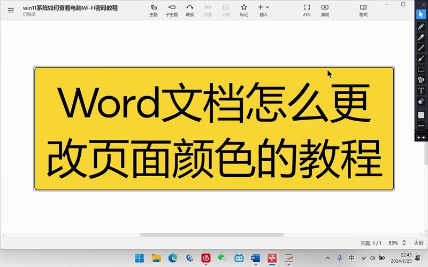
Task: Enter ZEN mode
Action: (307, 10)
